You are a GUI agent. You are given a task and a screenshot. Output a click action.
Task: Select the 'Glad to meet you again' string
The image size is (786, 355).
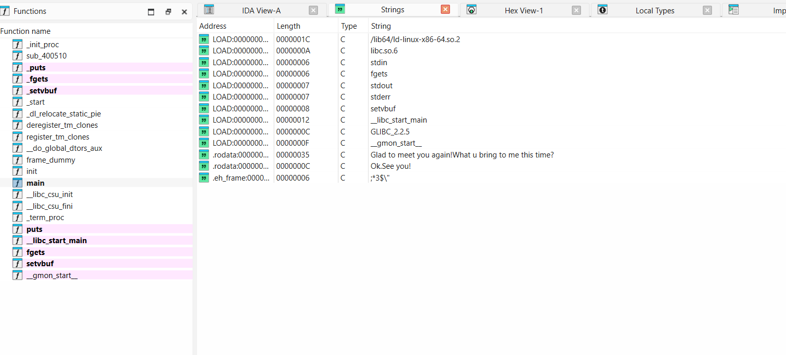click(x=462, y=155)
